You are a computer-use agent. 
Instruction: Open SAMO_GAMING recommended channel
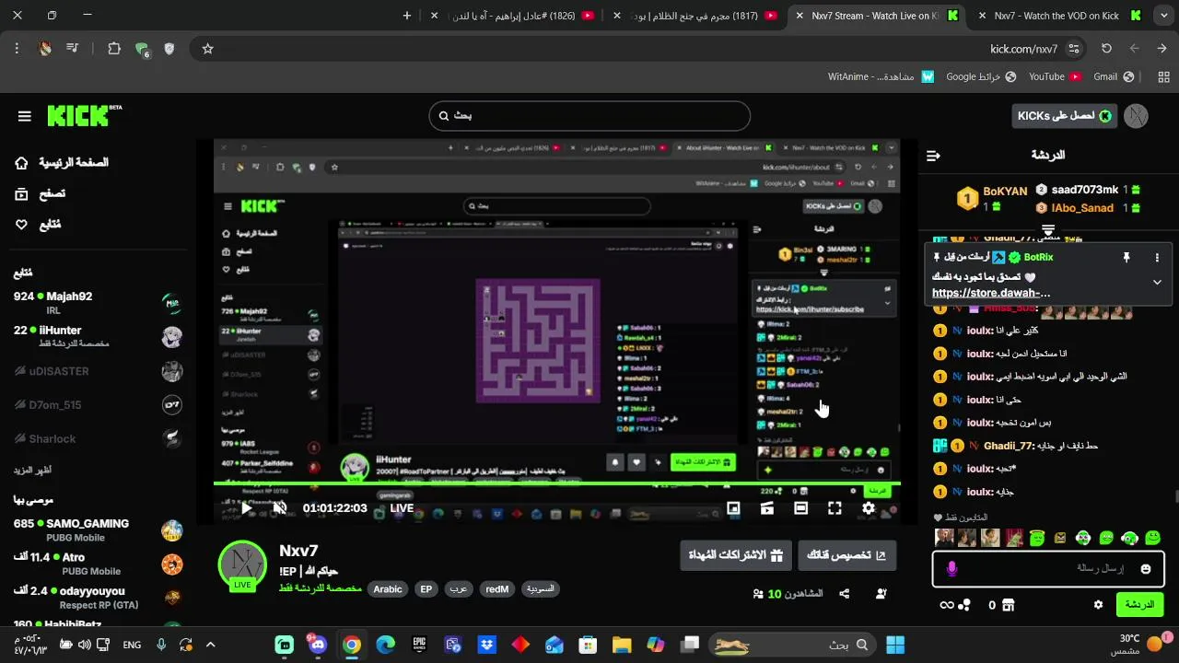98,530
